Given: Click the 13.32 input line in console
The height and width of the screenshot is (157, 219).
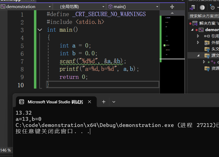Looking at the screenshot, I should [24, 113].
